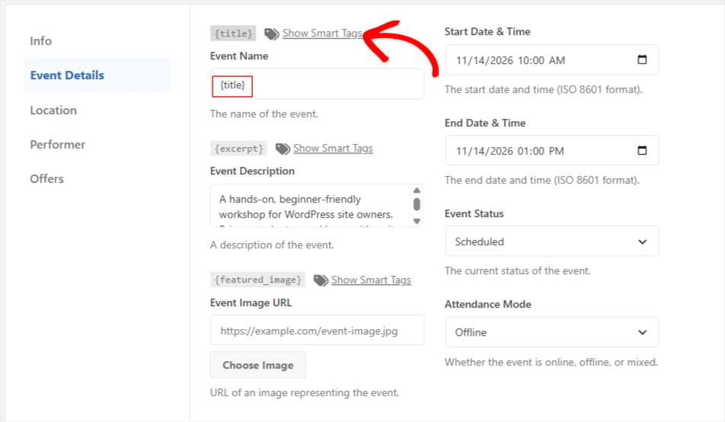725x422 pixels.
Task: Insert the {featured_image} smart tag chip
Action: tap(257, 280)
